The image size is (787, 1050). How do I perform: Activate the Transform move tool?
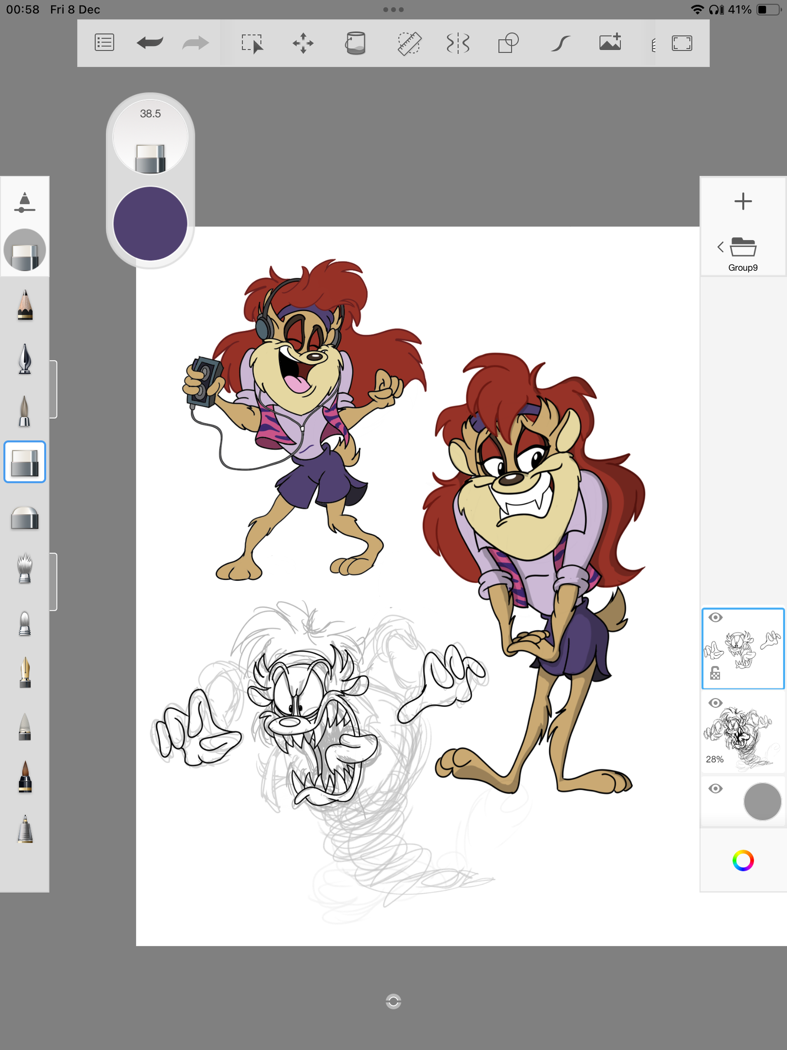pyautogui.click(x=303, y=43)
